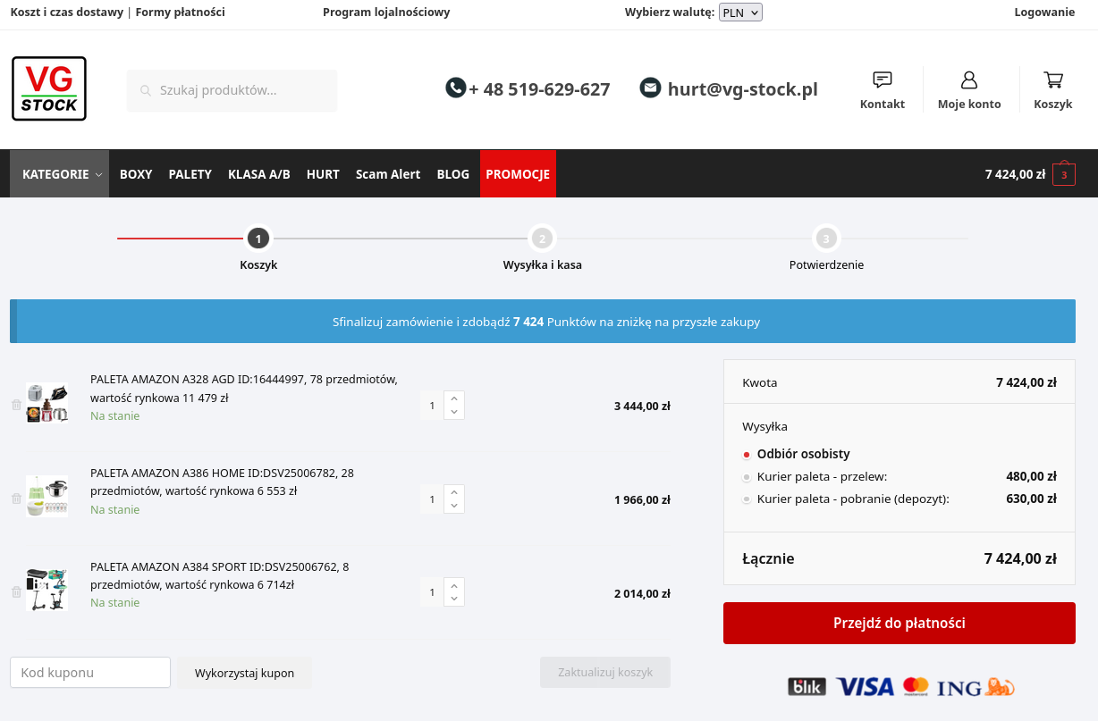Open the PLN currency dropdown
The height and width of the screenshot is (721, 1098).
[740, 13]
